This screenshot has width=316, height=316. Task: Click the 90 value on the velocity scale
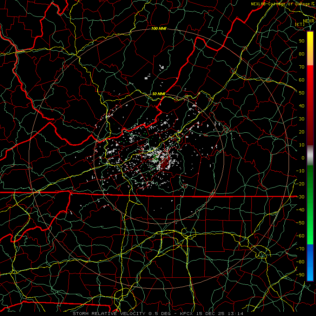coord(302,41)
